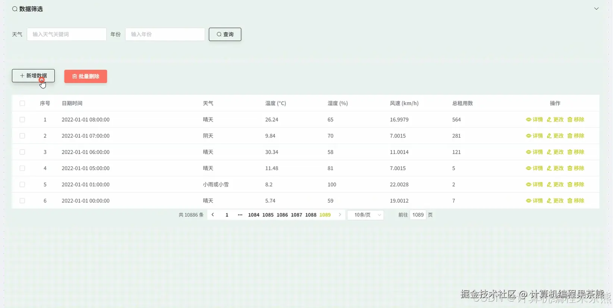Click 更改 for the 00:00:00 row
613x308 pixels.
tap(555, 201)
